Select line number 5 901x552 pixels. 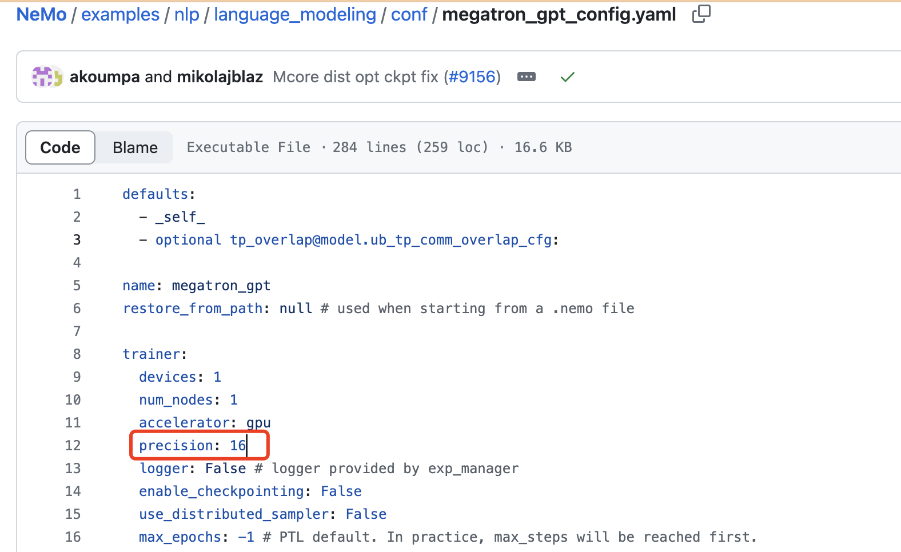click(x=77, y=286)
